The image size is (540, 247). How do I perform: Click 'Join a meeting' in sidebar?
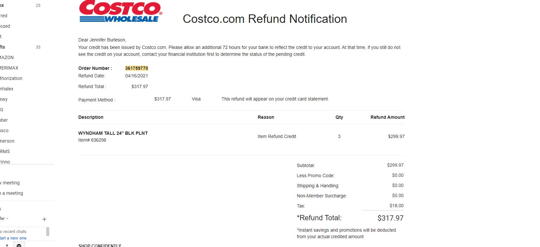point(11,193)
